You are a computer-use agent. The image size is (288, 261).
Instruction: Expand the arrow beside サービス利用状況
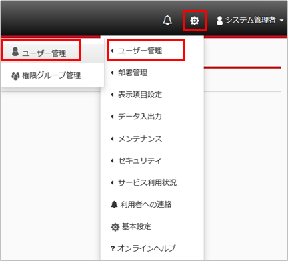coord(112,182)
